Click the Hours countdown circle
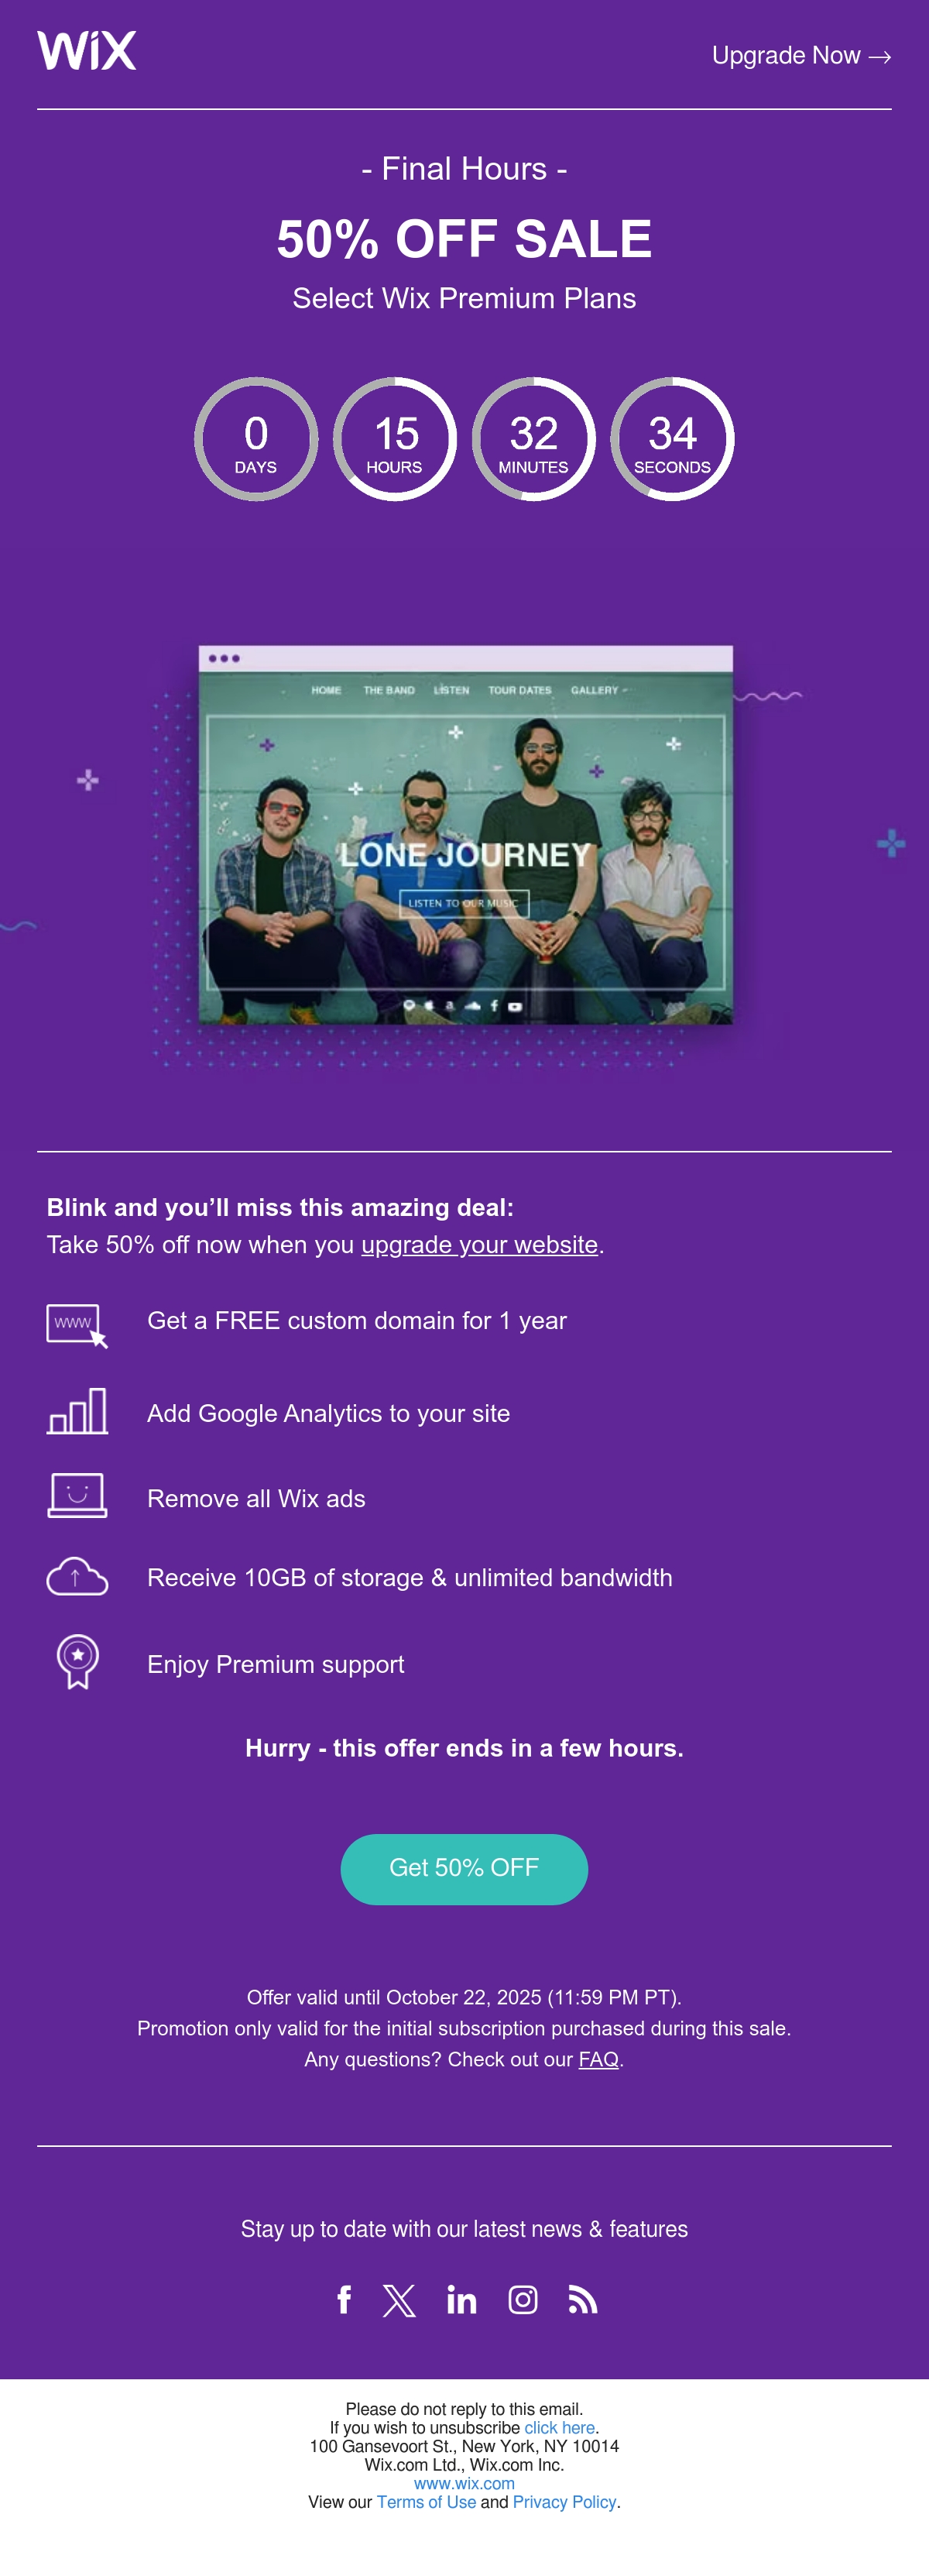Viewport: 929px width, 2576px height. click(395, 439)
